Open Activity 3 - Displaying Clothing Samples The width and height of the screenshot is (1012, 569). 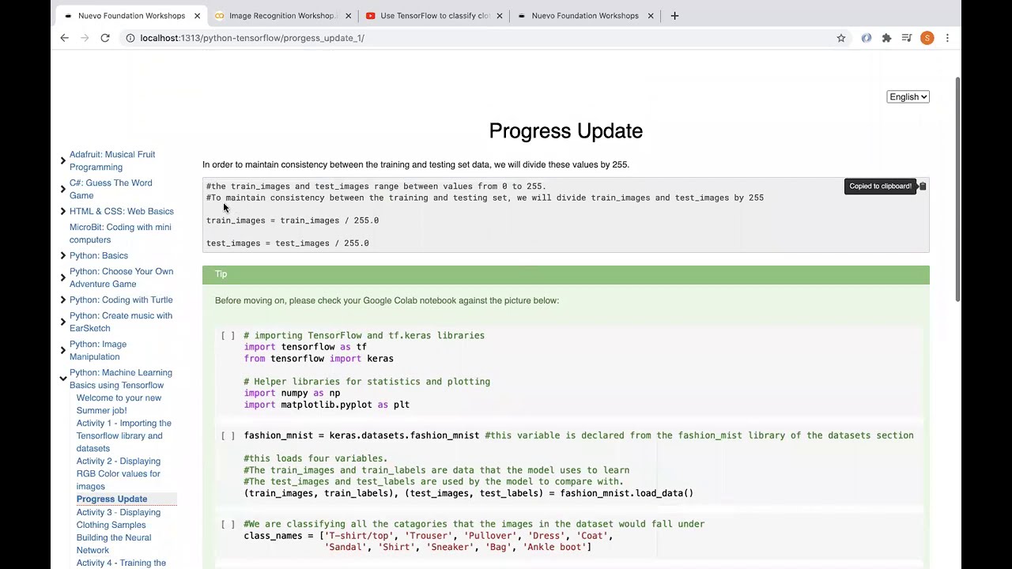[x=119, y=518]
